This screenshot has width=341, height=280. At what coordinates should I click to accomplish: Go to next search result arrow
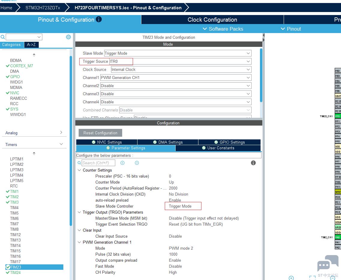click(137, 163)
